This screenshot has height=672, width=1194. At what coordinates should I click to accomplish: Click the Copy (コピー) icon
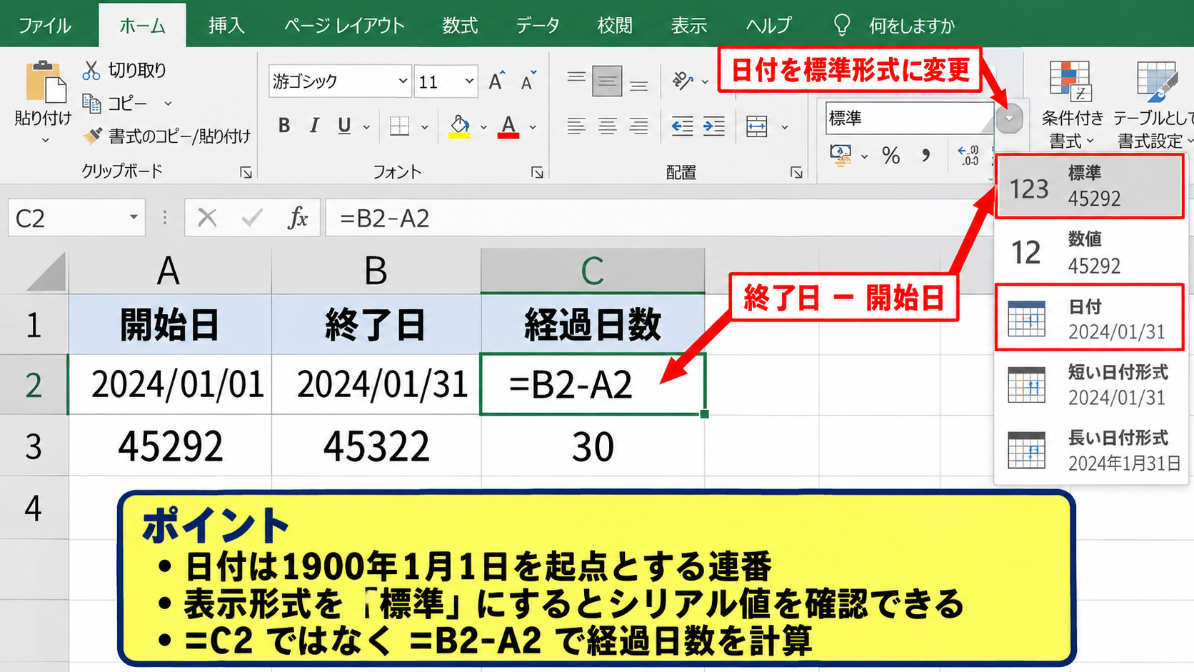(91, 104)
